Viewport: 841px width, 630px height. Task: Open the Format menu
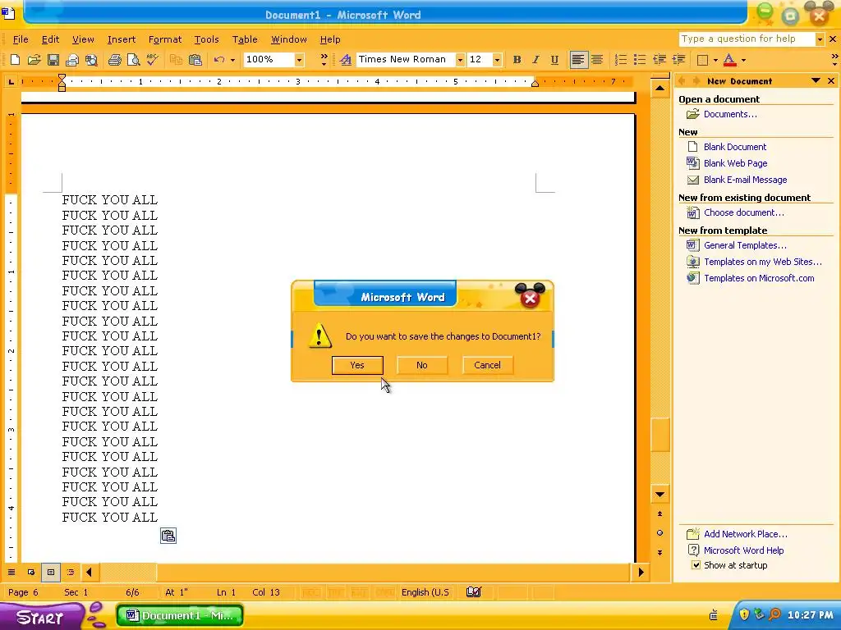click(x=164, y=39)
